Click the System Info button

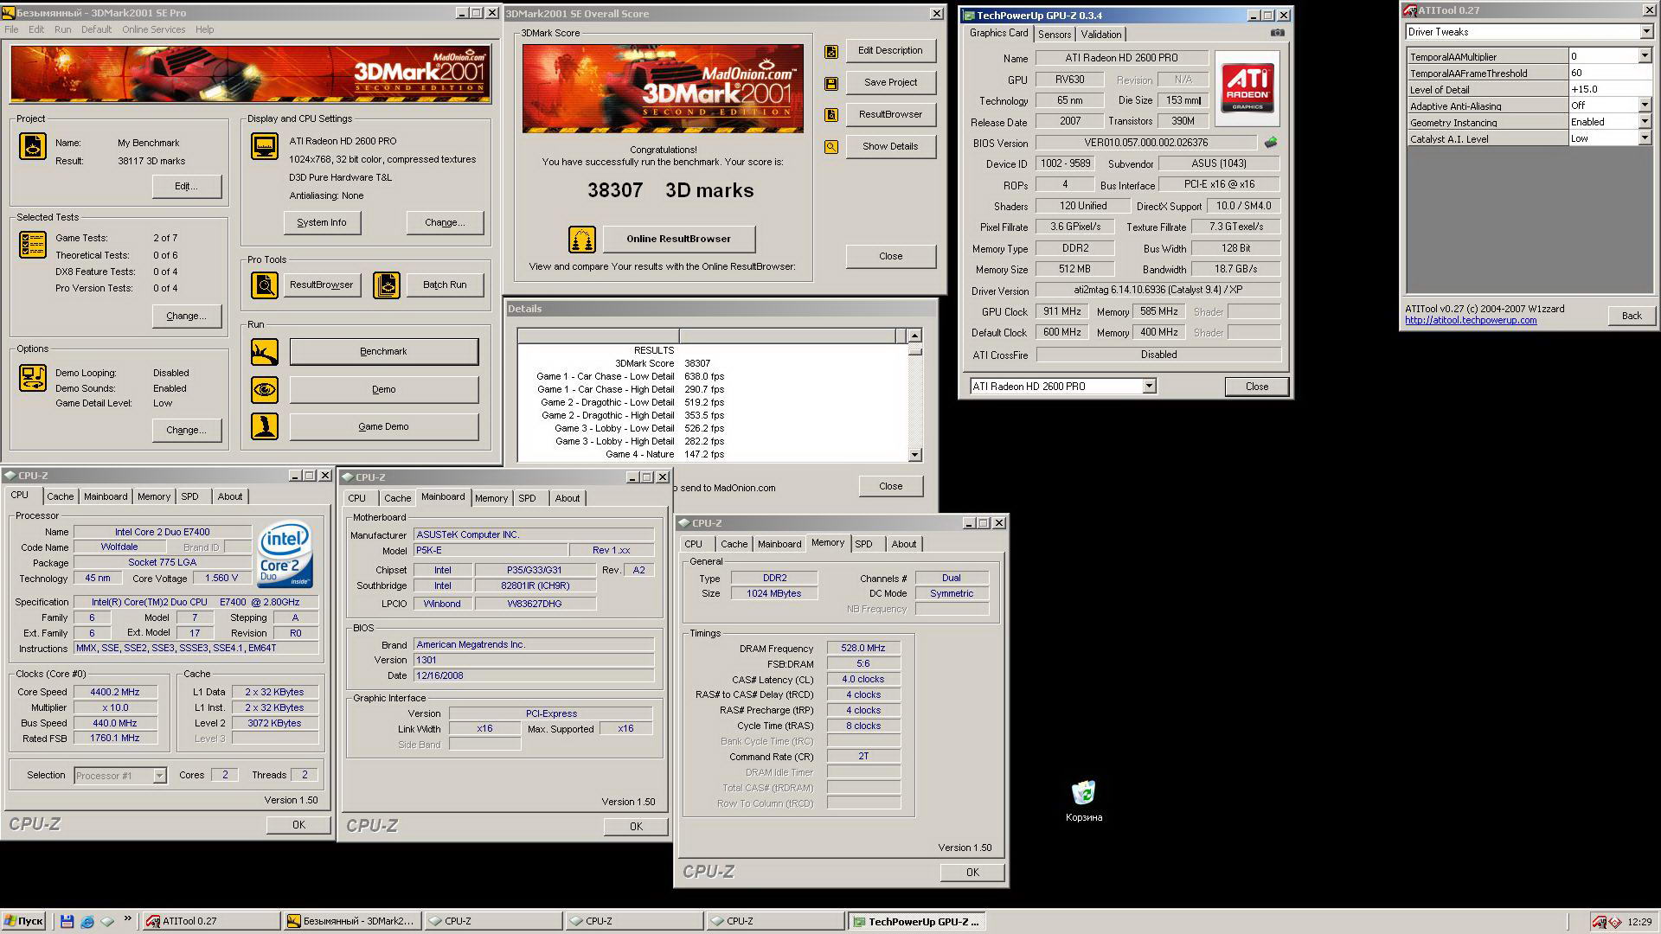(x=322, y=223)
